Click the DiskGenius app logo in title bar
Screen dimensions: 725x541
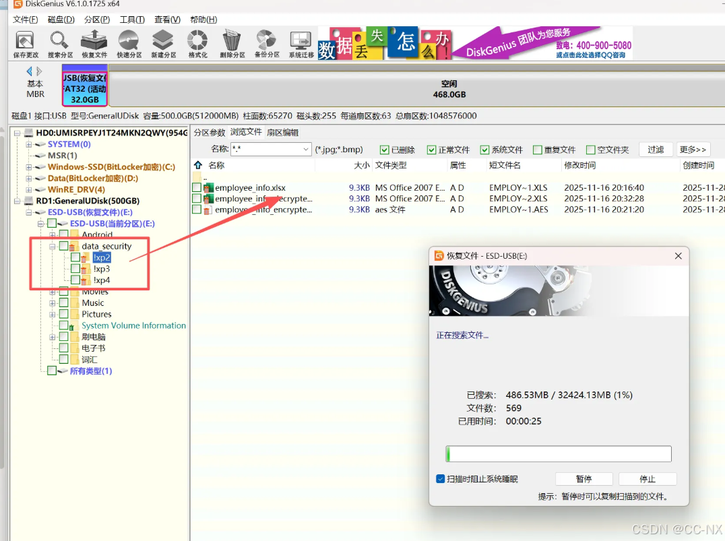[18, 4]
